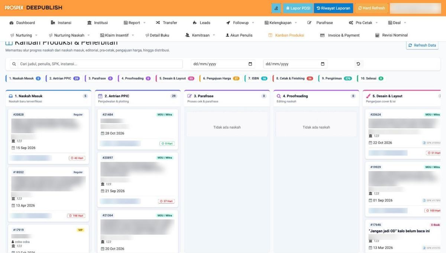
Task: Click the inbox icon in the Naskah Masuk column header
Action: point(11,96)
